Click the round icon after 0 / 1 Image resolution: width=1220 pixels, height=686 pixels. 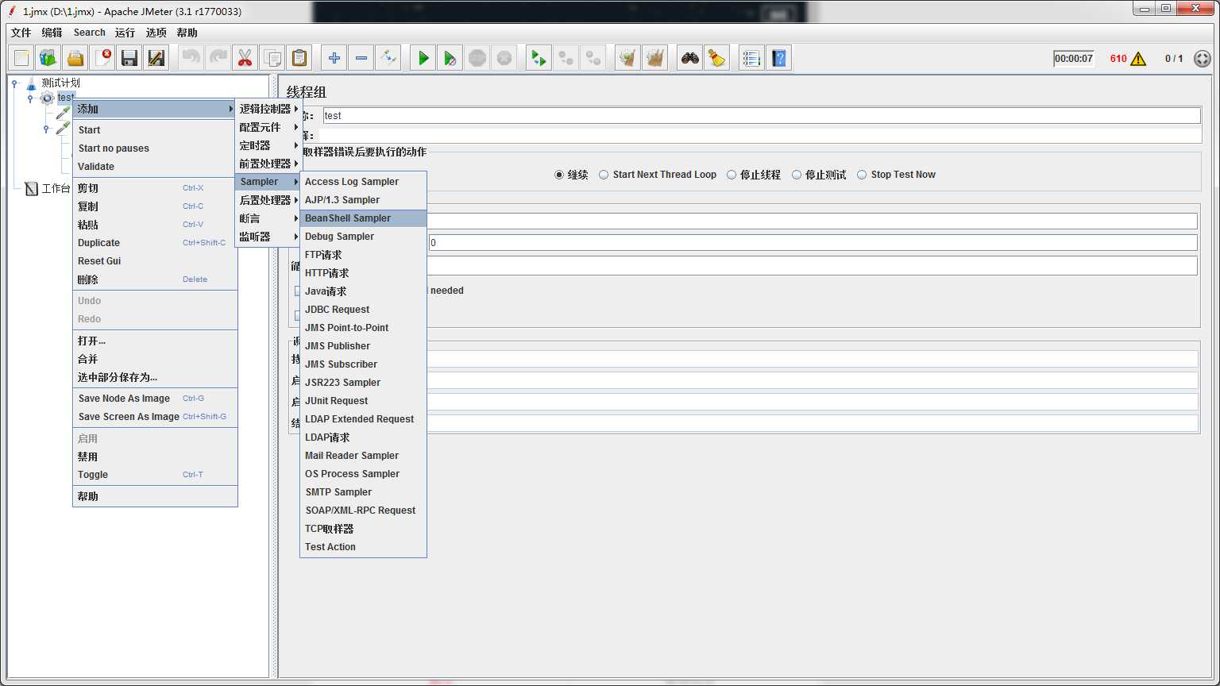click(1203, 59)
